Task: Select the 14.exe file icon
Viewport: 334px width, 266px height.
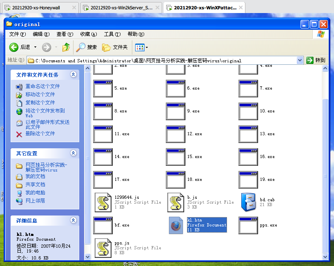Action: (x=103, y=157)
